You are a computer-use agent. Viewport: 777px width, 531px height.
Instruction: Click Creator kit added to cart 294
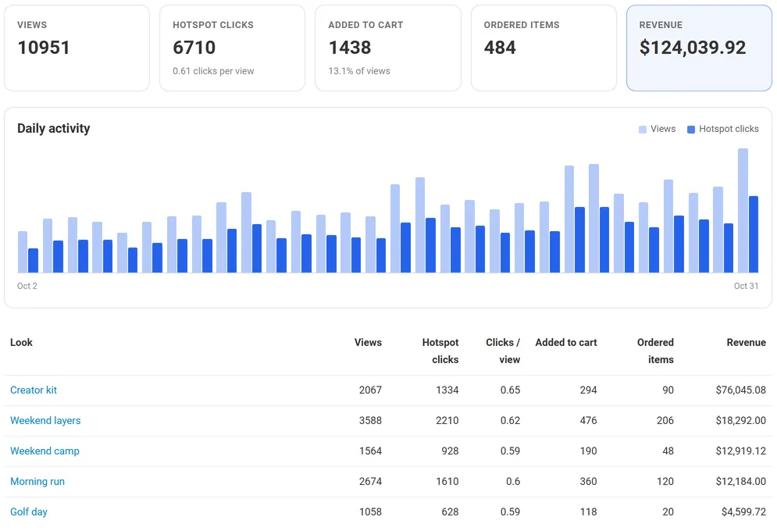tap(589, 390)
